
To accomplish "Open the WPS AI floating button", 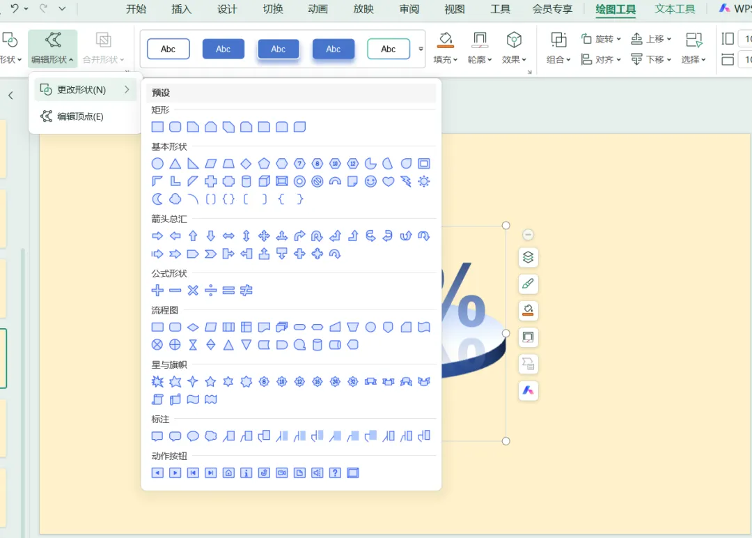I will tap(528, 390).
